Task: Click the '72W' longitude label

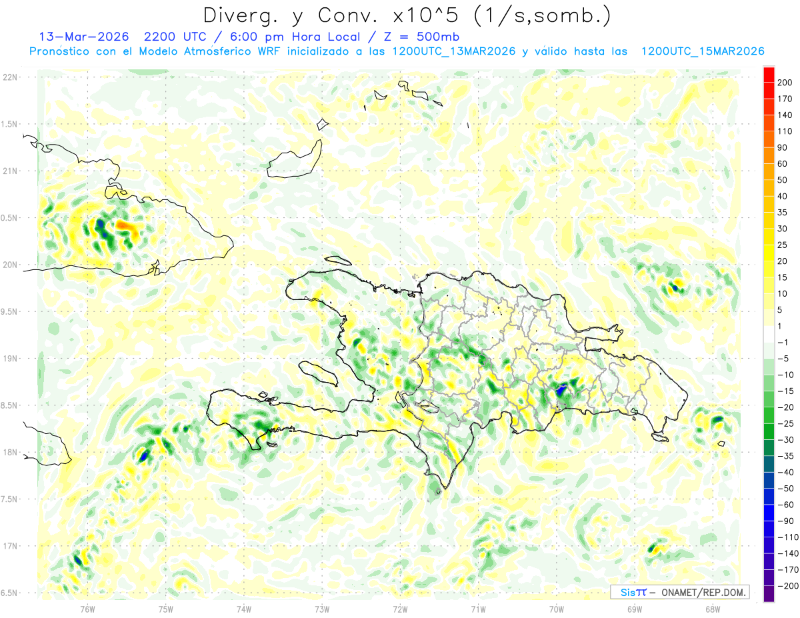Action: click(x=400, y=609)
